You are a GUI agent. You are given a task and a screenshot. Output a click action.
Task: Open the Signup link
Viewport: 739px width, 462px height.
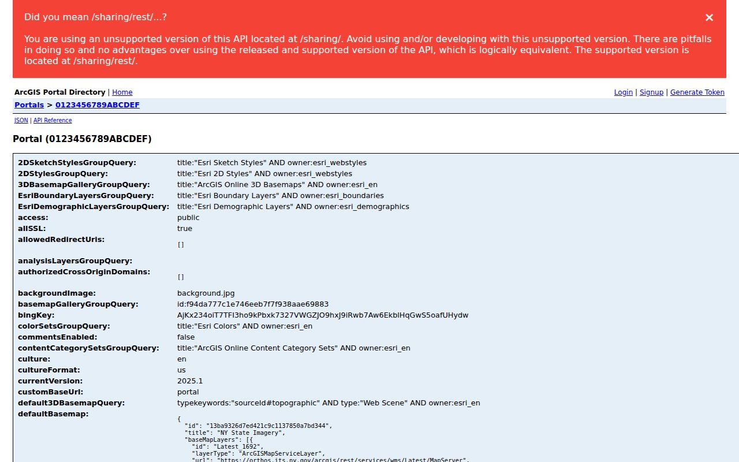click(651, 92)
